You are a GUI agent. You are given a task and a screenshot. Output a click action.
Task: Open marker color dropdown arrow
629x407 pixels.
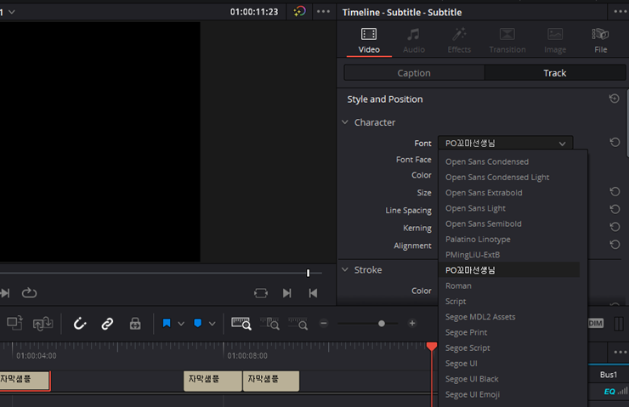point(212,324)
